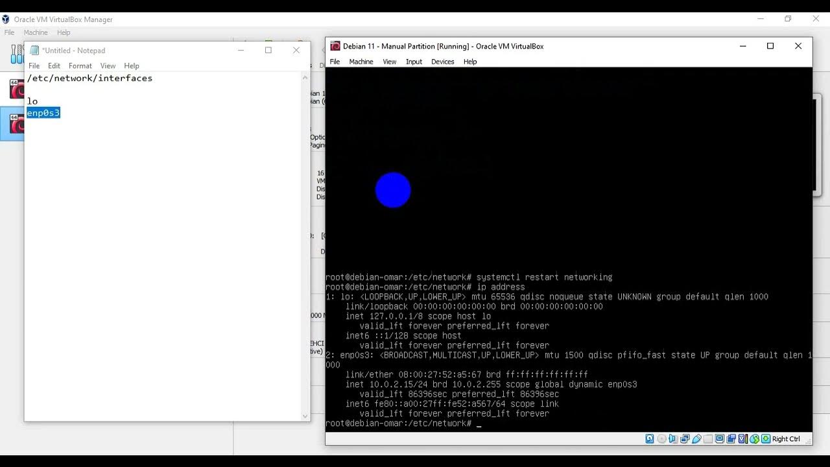The width and height of the screenshot is (830, 467).
Task: Close the Notepad window
Action: (x=296, y=50)
